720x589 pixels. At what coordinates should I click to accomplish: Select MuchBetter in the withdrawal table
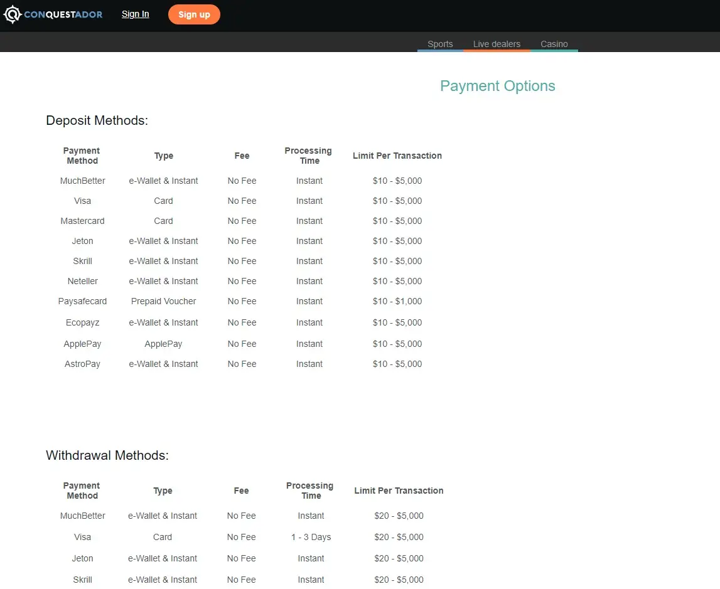(x=83, y=516)
